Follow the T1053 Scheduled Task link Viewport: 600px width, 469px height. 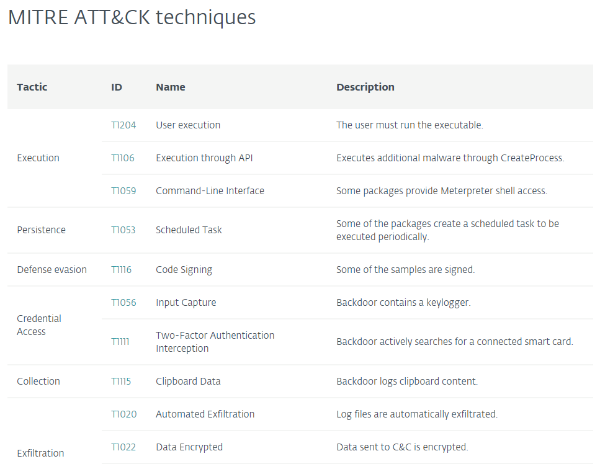point(123,230)
